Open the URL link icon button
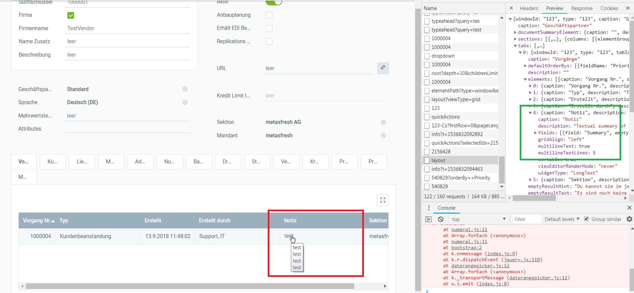This screenshot has width=634, height=293. [383, 68]
